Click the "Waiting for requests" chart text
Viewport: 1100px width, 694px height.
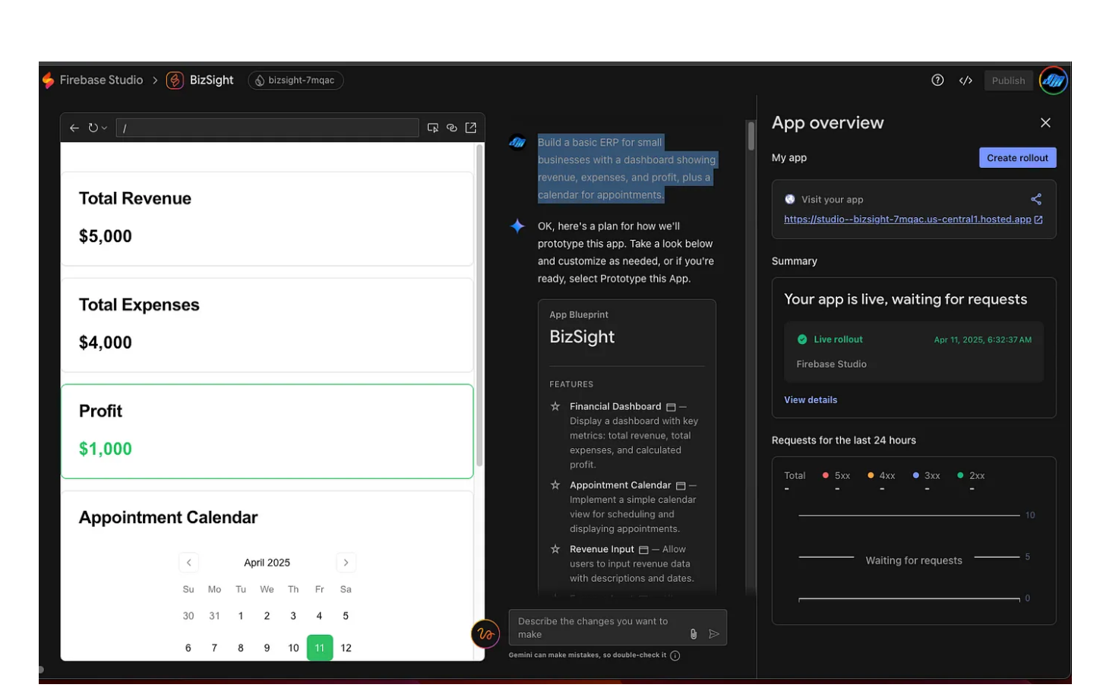pyautogui.click(x=914, y=560)
